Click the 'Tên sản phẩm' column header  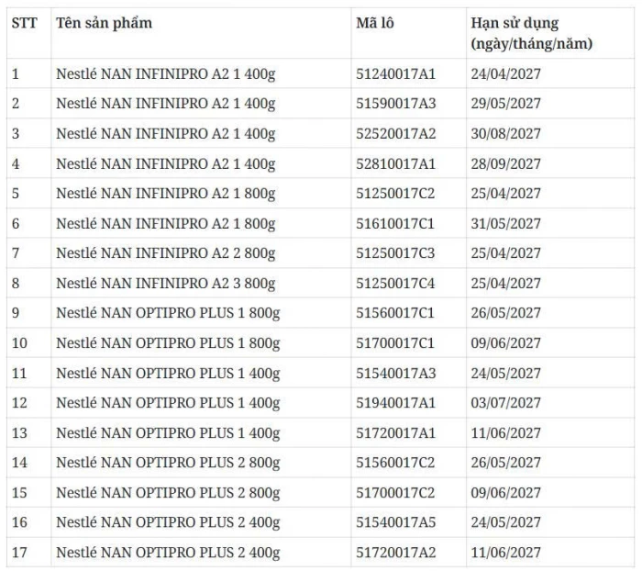click(x=104, y=23)
